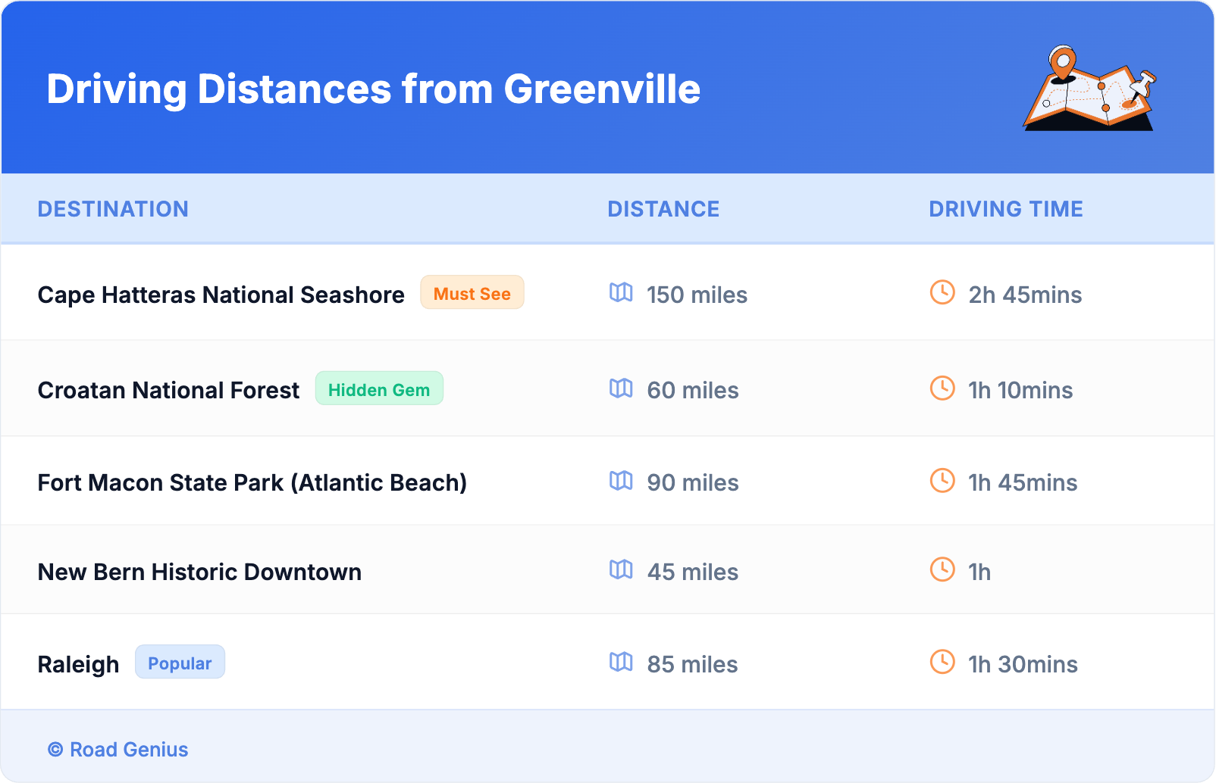This screenshot has width=1216, height=783.
Task: Click the Distance column header
Action: point(663,209)
